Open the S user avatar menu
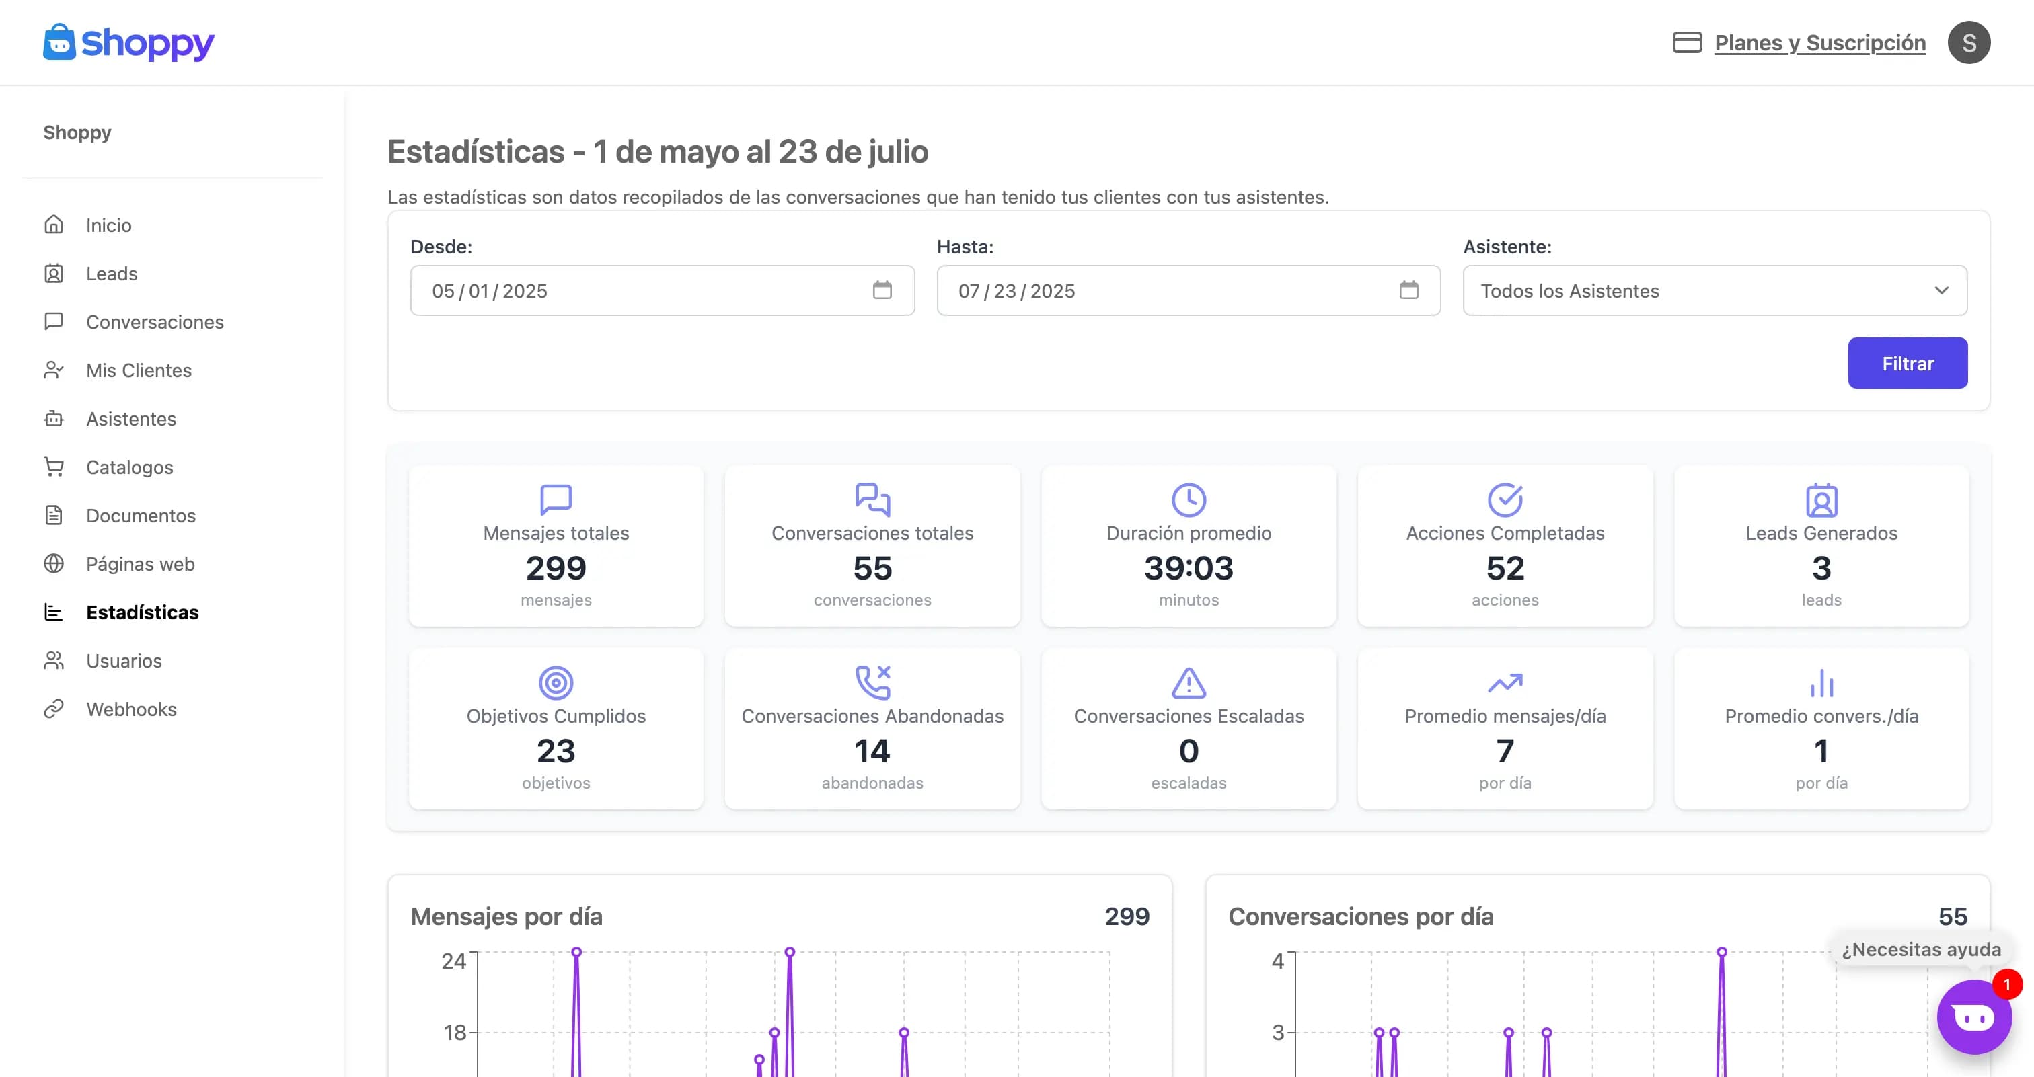 click(1969, 42)
